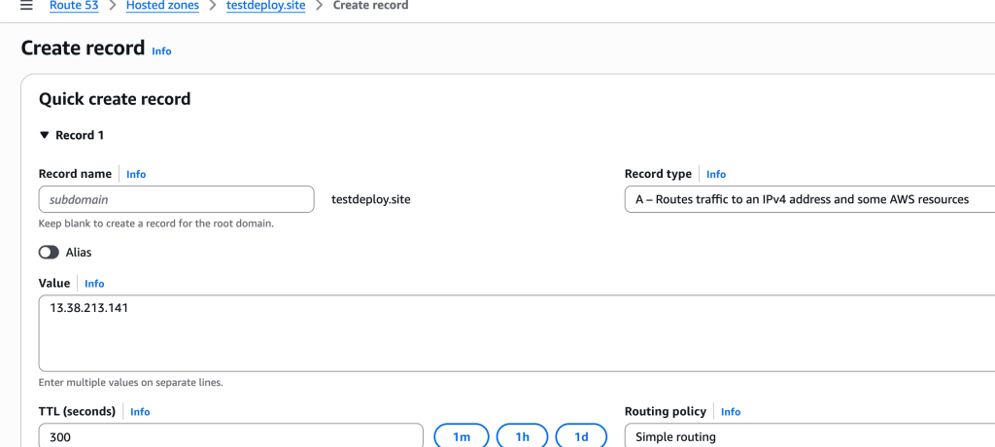Navigate to testdeploy.site breadcrumb
Image resolution: width=995 pixels, height=447 pixels.
click(265, 6)
